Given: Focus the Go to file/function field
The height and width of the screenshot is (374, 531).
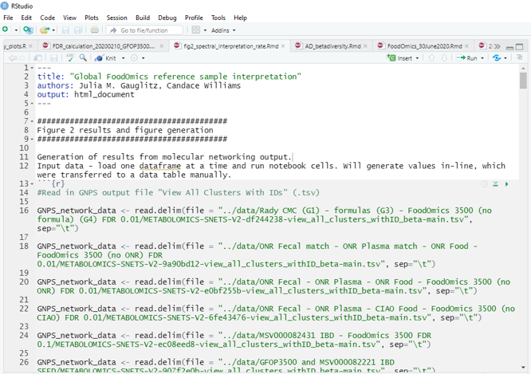Looking at the screenshot, I should click(144, 30).
